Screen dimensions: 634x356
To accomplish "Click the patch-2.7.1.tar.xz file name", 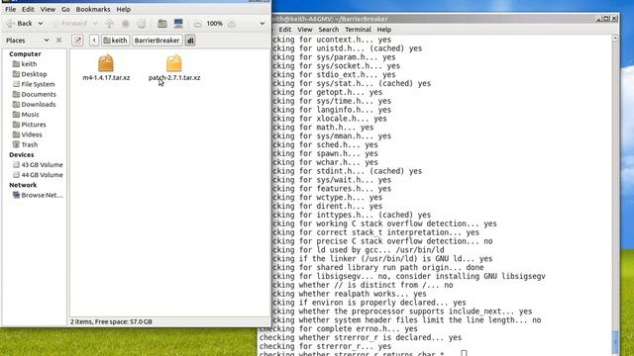I will (x=174, y=77).
